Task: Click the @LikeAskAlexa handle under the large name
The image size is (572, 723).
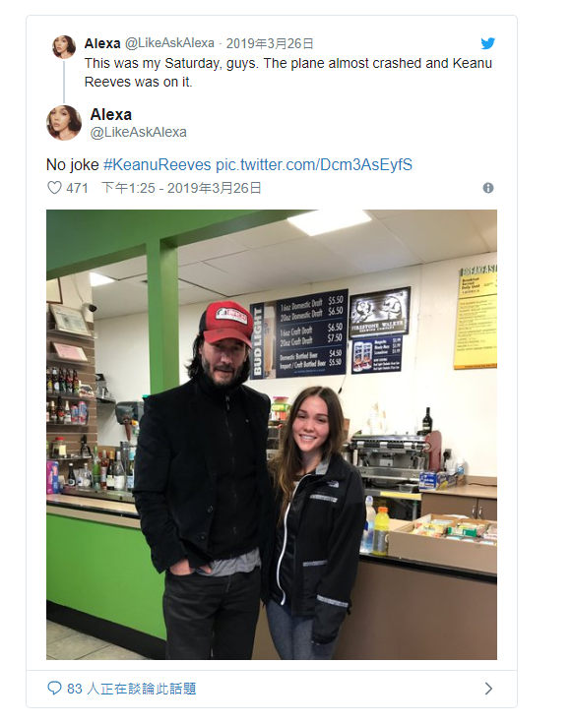Action: 139,133
